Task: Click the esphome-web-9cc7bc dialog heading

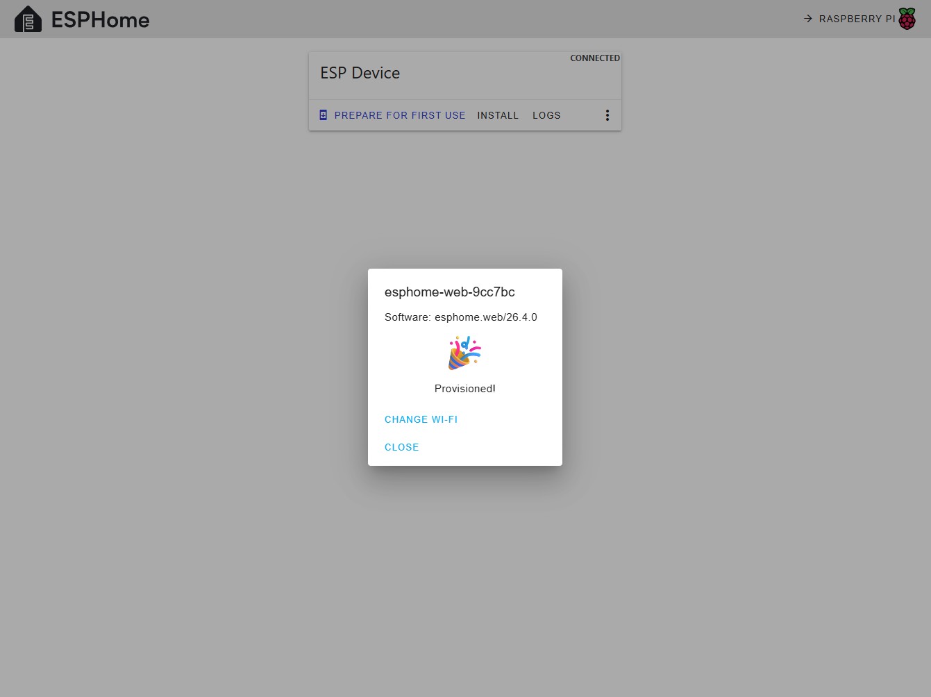Action: (x=450, y=292)
